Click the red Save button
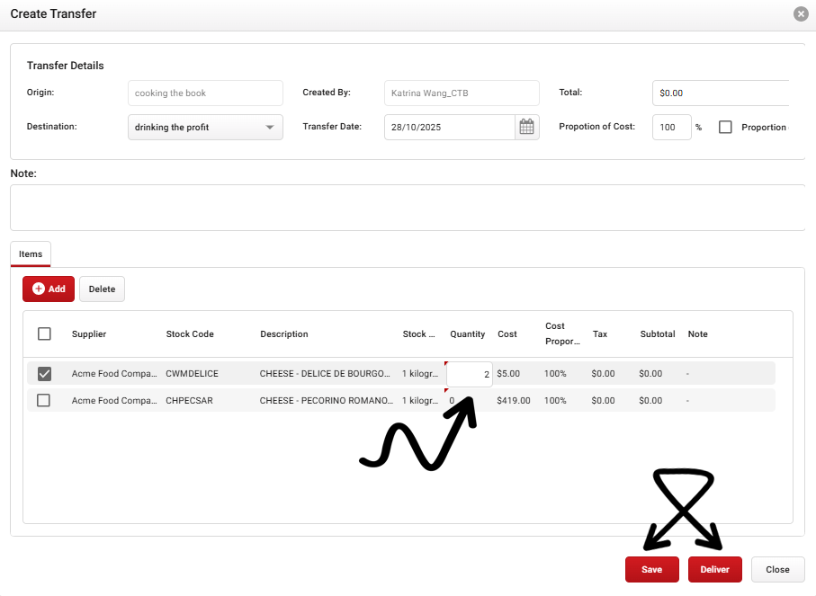Image resolution: width=816 pixels, height=596 pixels. point(652,569)
